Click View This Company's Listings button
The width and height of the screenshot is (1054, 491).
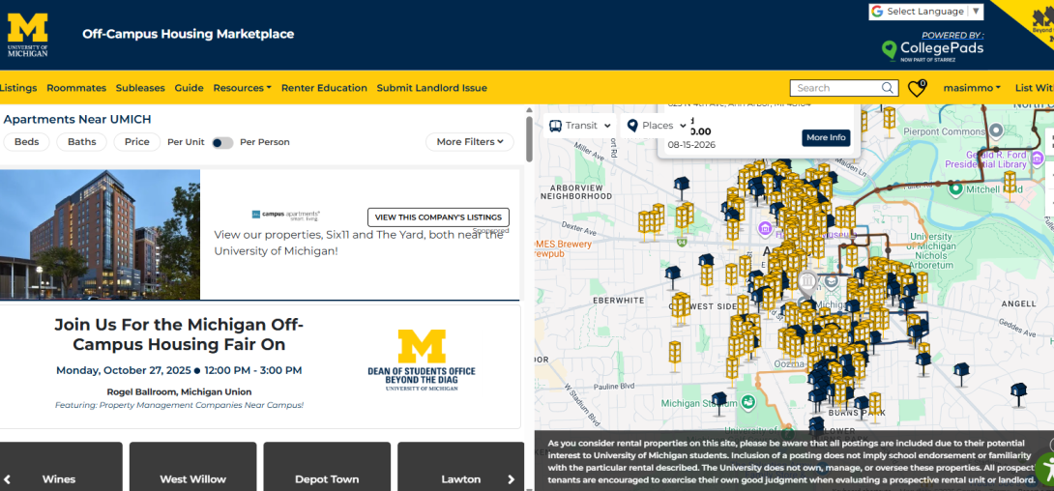pyautogui.click(x=438, y=217)
